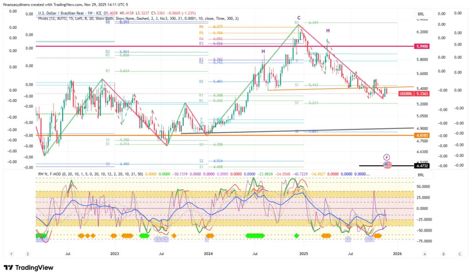
Task: Click the purple lightning bolt event icon
Action: [x=387, y=157]
